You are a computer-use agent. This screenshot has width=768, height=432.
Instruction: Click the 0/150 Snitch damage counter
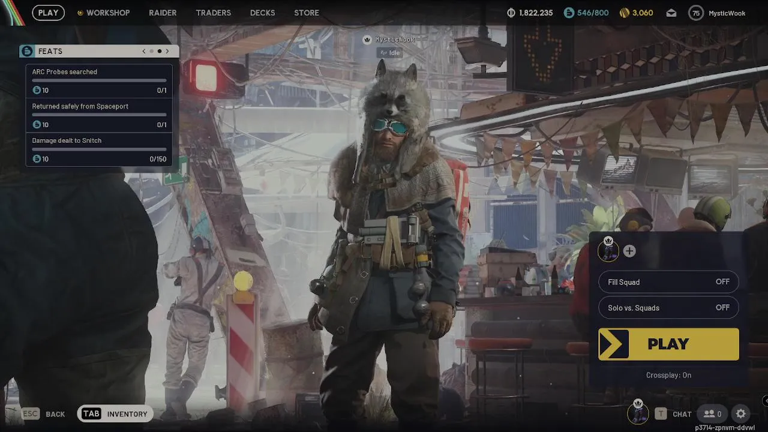[x=158, y=159]
